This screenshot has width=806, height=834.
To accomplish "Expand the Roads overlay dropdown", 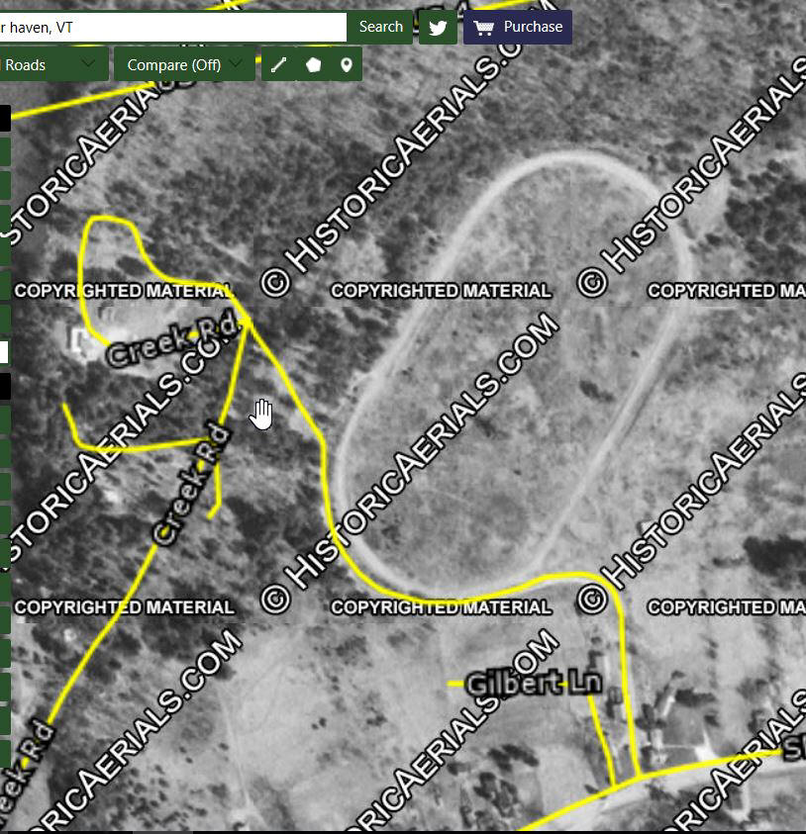I will point(53,65).
